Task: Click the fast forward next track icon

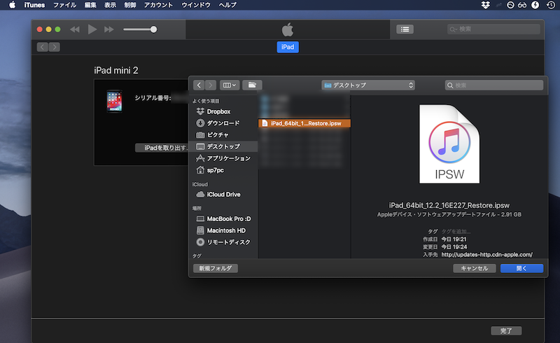Action: [x=108, y=29]
